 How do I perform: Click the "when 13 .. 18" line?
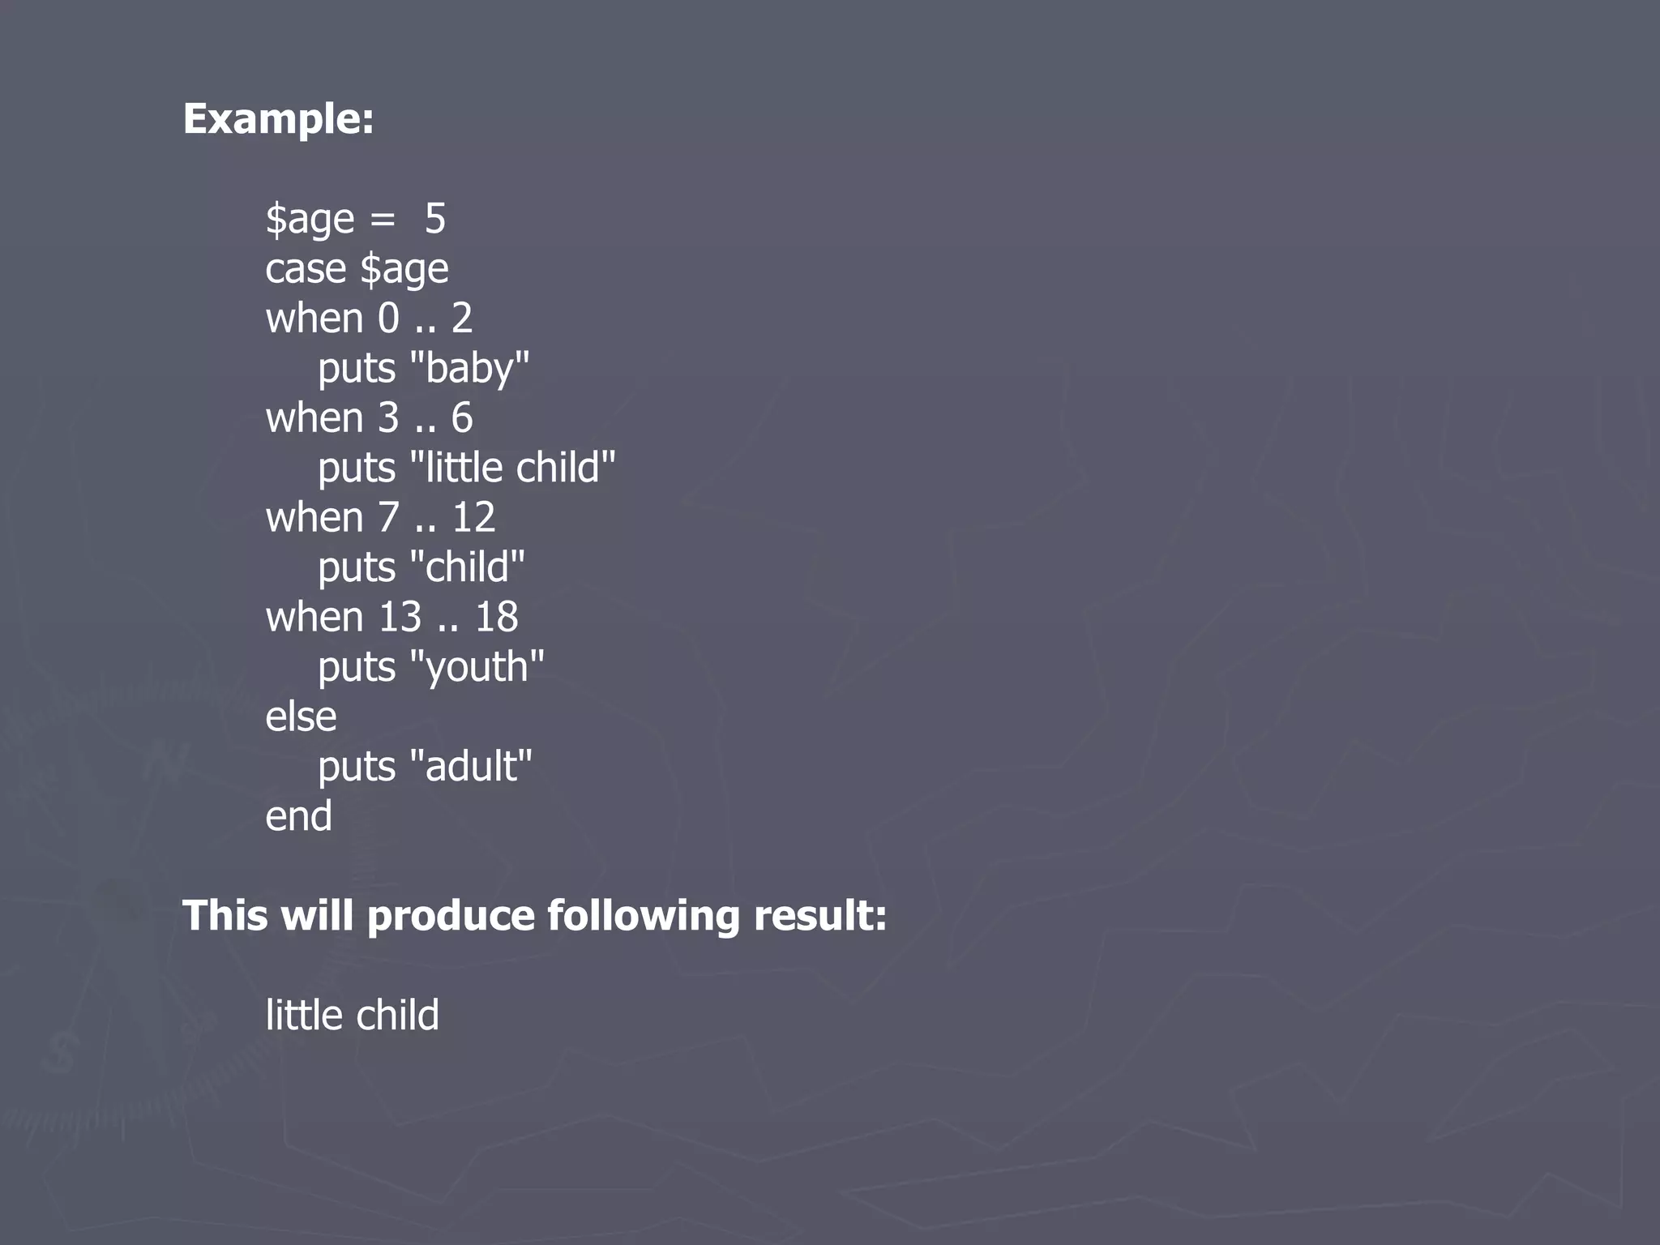tap(391, 618)
